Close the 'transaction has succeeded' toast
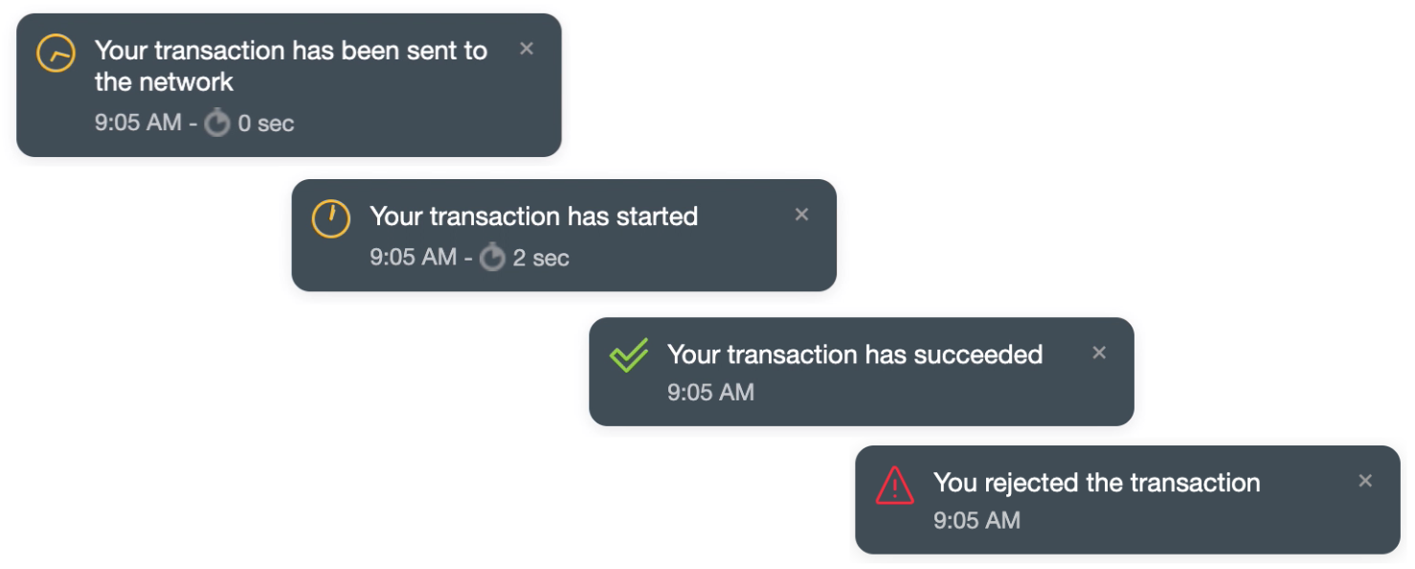This screenshot has height=569, width=1415. (x=1098, y=353)
